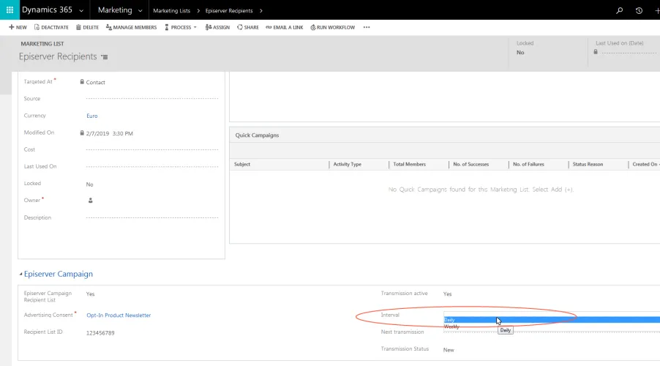Click EMAIL A LINK command
The height and width of the screenshot is (366, 660).
285,27
